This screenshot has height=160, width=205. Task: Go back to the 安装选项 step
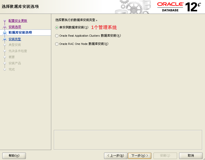click(15, 27)
